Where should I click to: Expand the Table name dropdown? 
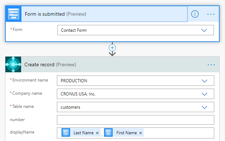click(x=204, y=107)
